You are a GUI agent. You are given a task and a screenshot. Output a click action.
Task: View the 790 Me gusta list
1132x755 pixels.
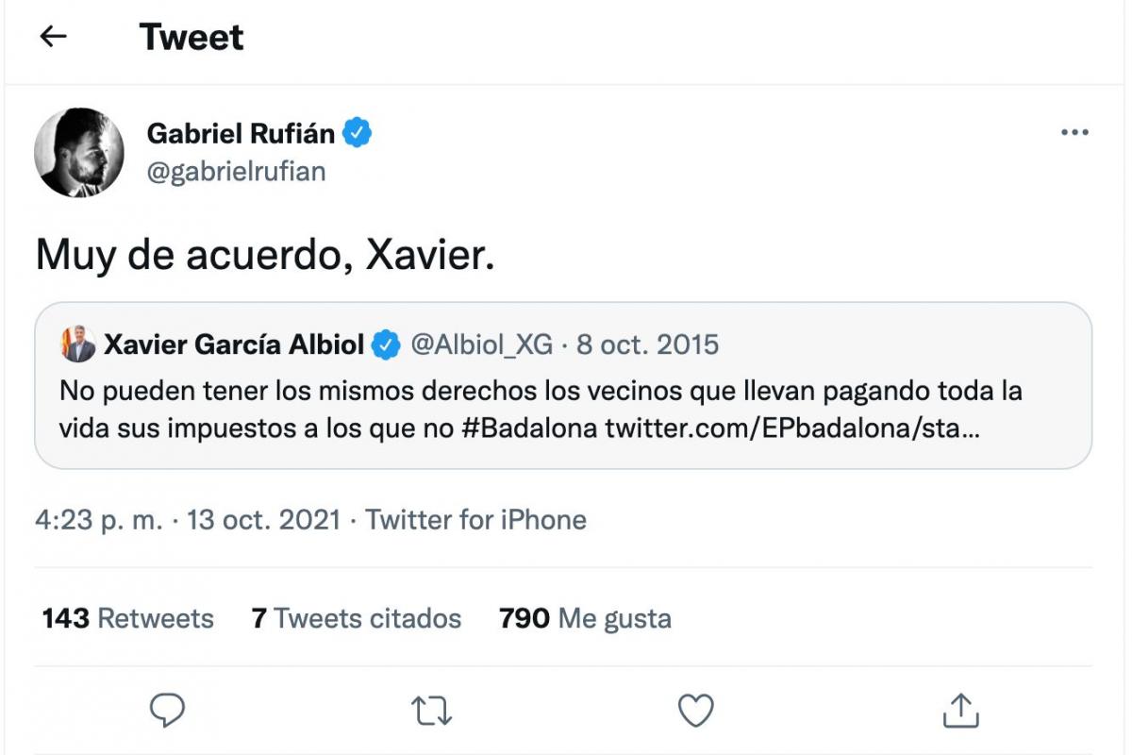click(585, 619)
